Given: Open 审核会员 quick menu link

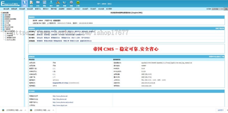Looking at the screenshot, I should point(40,38).
